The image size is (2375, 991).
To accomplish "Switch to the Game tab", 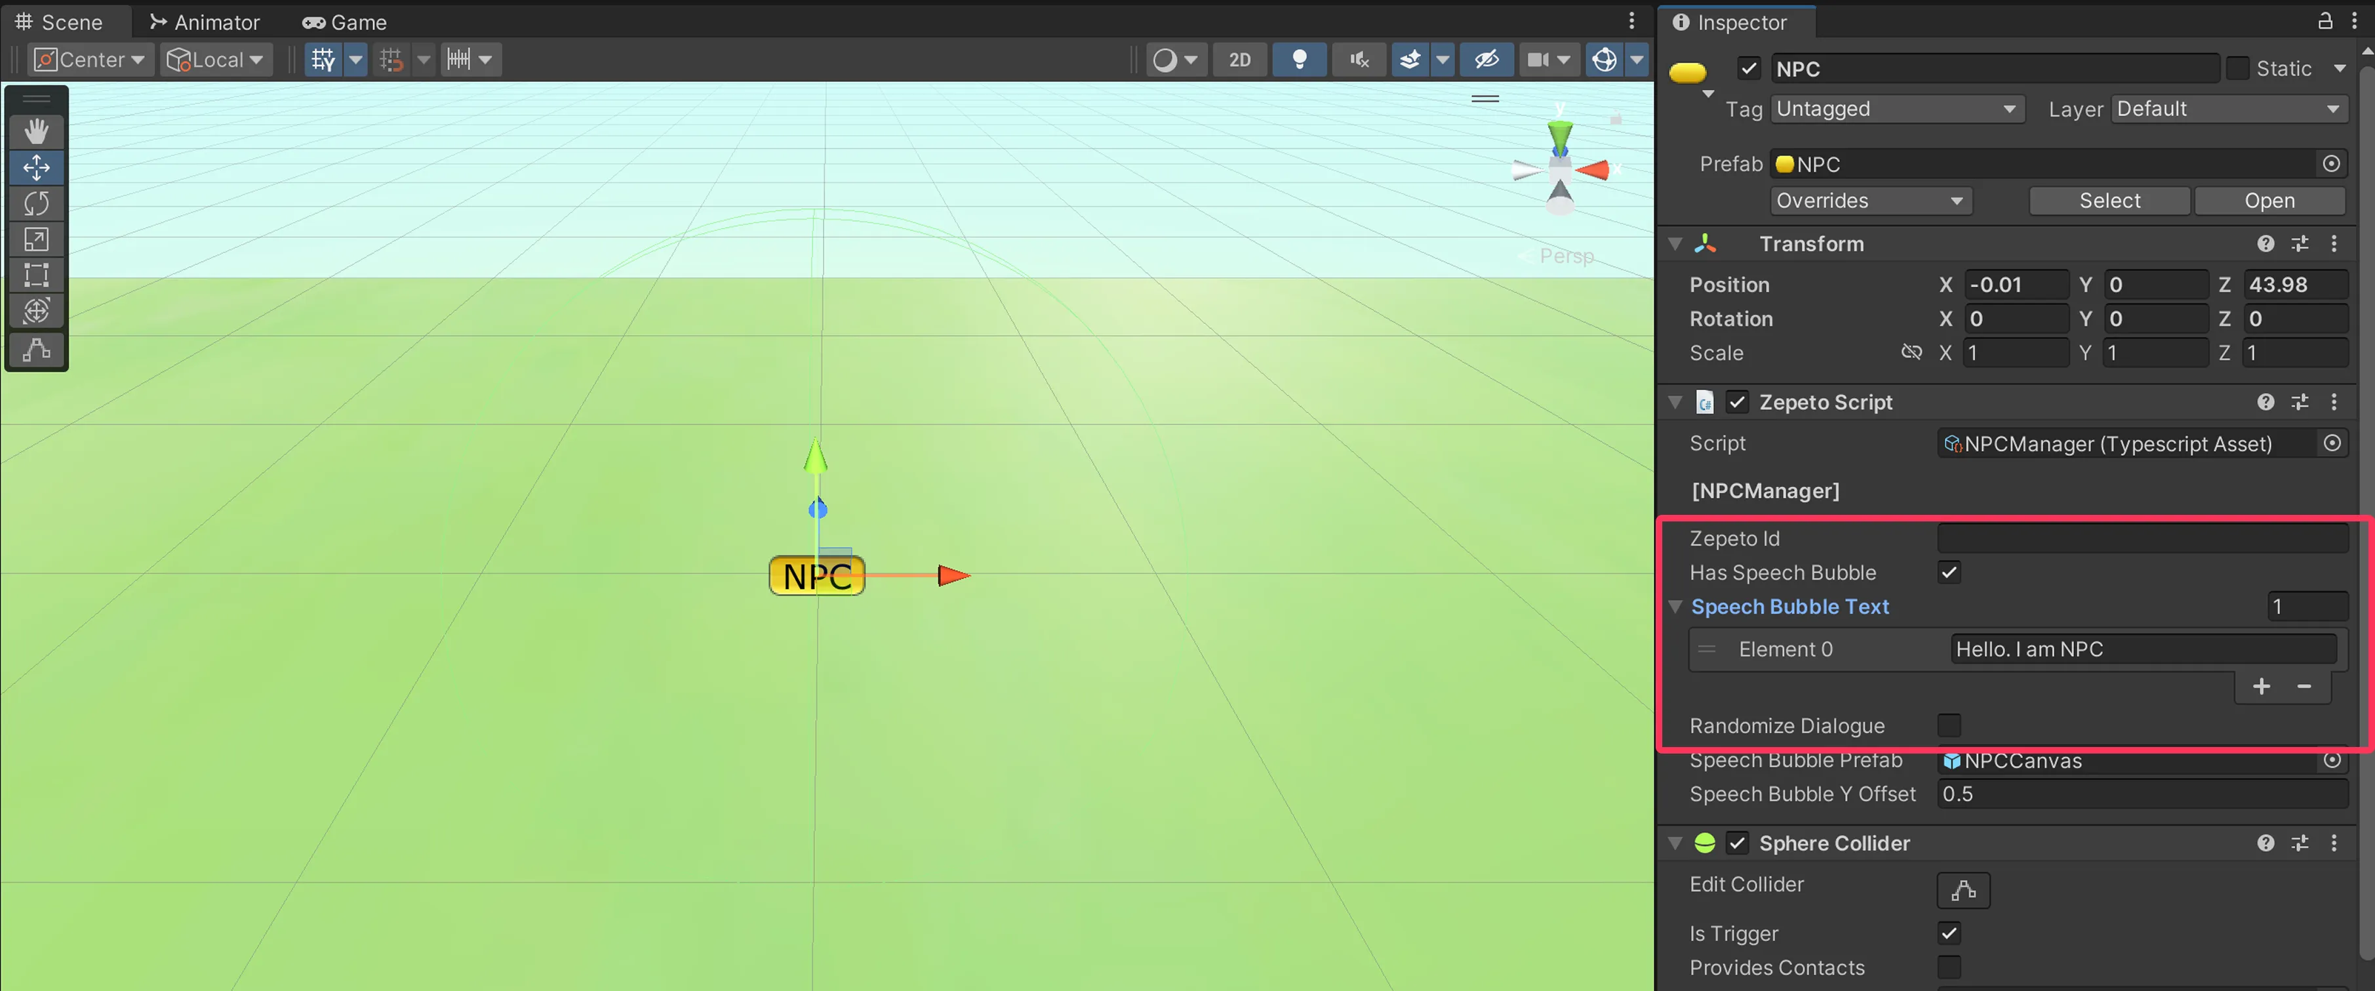I will (346, 22).
